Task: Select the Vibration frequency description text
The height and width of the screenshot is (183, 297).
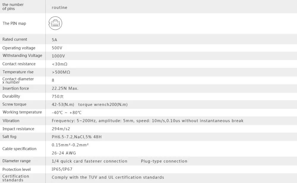Action: tap(148, 121)
